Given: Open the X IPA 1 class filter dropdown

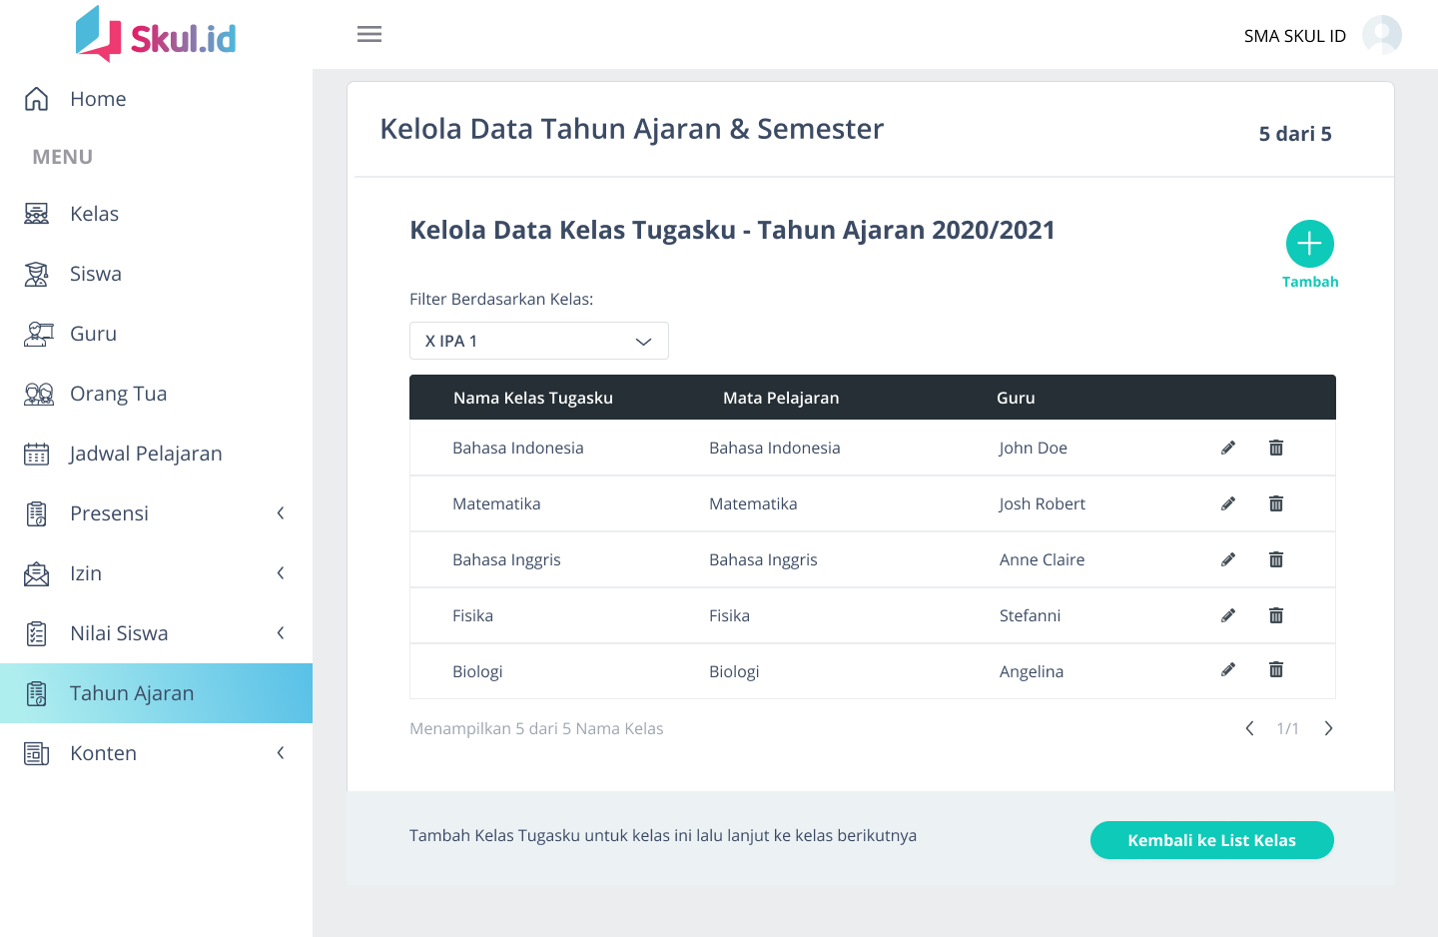Looking at the screenshot, I should point(538,342).
